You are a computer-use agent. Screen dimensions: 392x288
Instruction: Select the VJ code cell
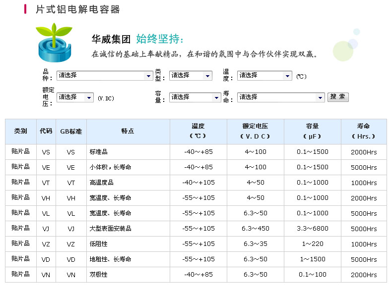coord(46,229)
